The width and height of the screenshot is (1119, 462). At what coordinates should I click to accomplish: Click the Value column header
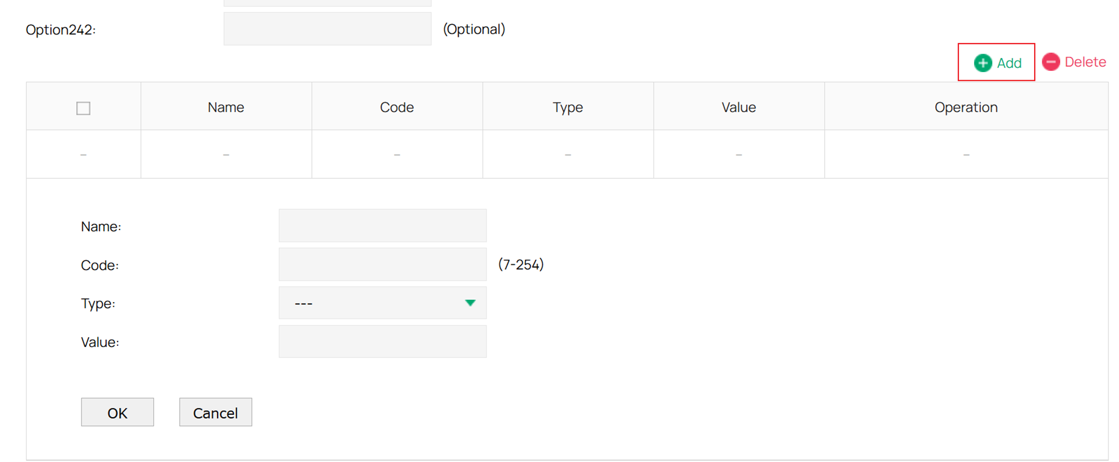click(739, 107)
